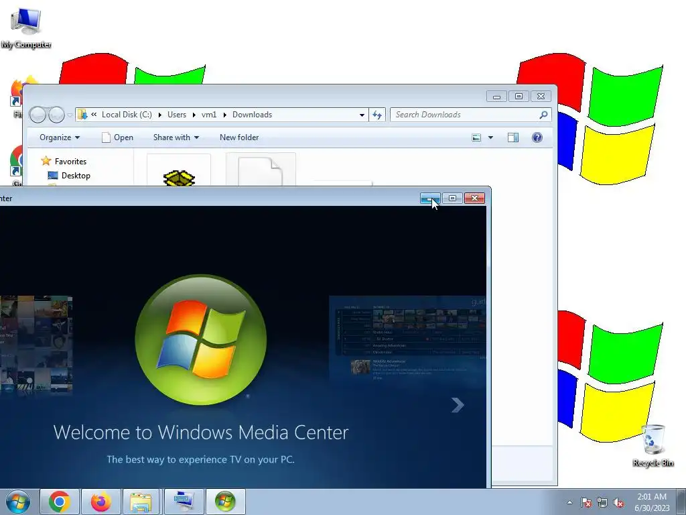Refresh the Downloads folder
This screenshot has width=686, height=515.
(x=377, y=115)
